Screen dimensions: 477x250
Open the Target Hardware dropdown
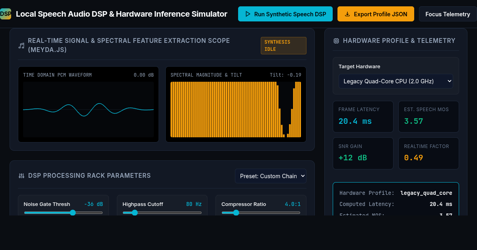(x=396, y=81)
